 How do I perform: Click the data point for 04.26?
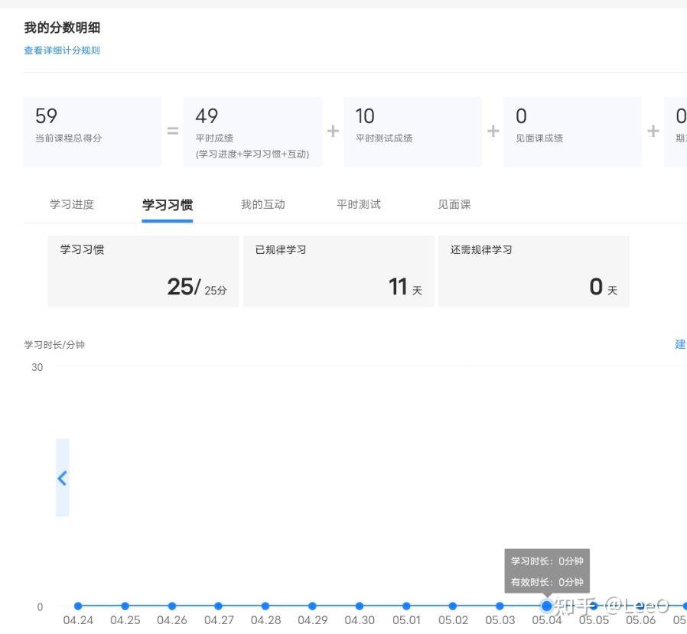pos(171,606)
